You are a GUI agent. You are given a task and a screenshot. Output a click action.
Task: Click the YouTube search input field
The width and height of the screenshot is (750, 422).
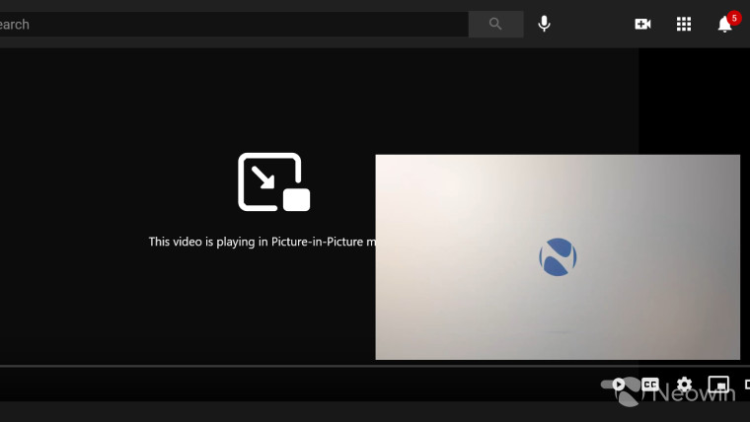[234, 24]
